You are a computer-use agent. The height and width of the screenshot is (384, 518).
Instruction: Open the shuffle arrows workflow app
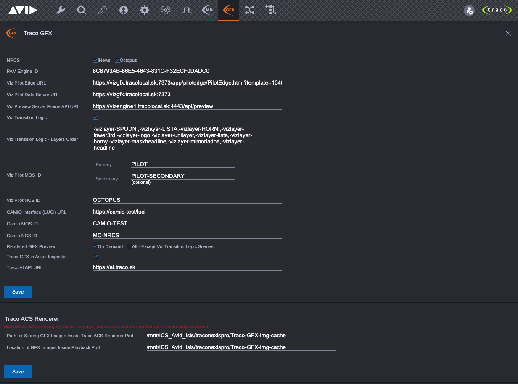(250, 10)
